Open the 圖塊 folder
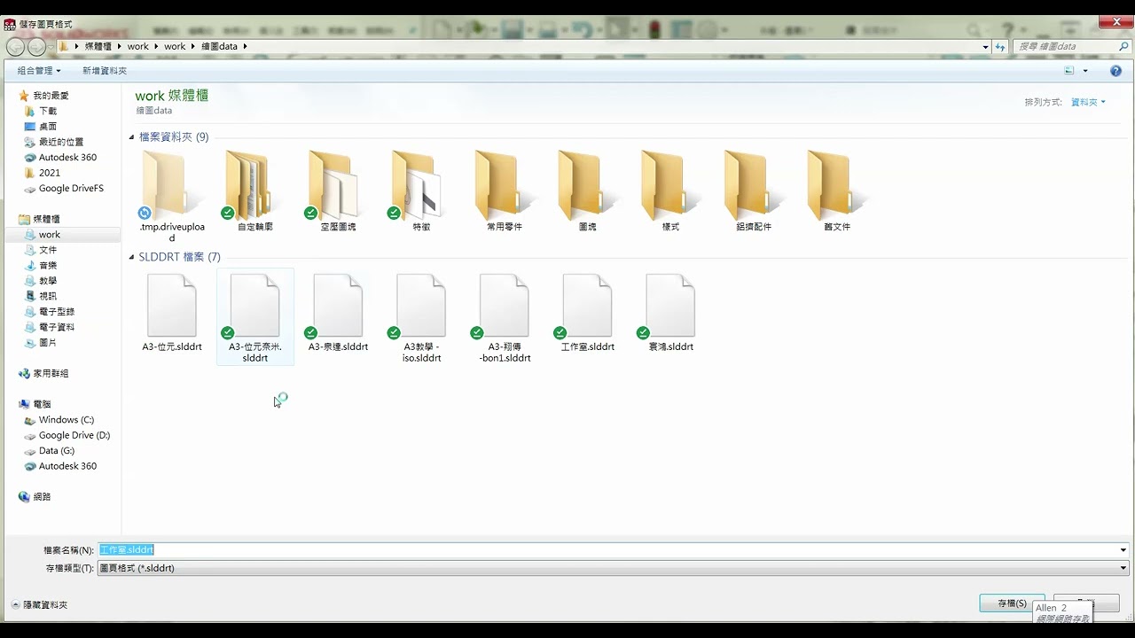1135x638 pixels. click(x=587, y=191)
